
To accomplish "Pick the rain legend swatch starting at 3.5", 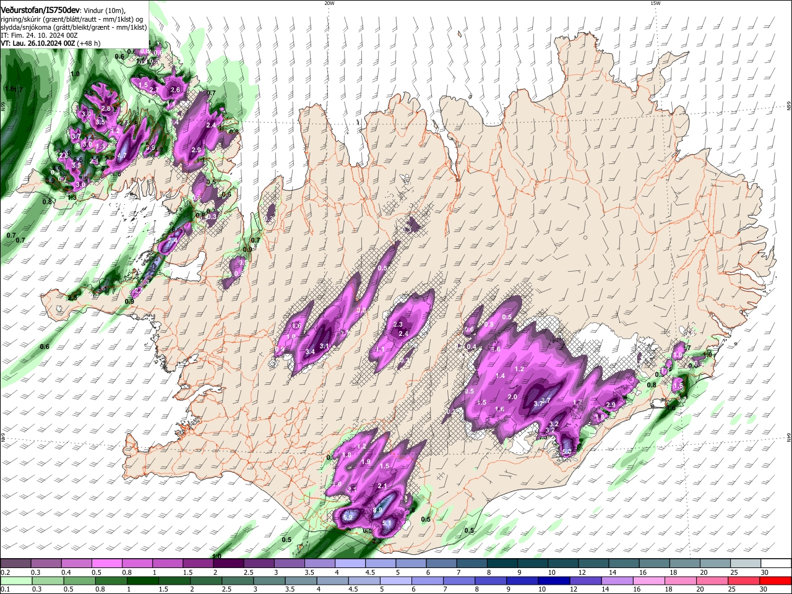I will (301, 580).
